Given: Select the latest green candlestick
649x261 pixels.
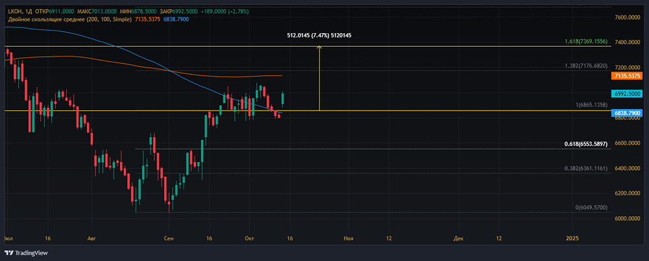Looking at the screenshot, I should point(283,99).
